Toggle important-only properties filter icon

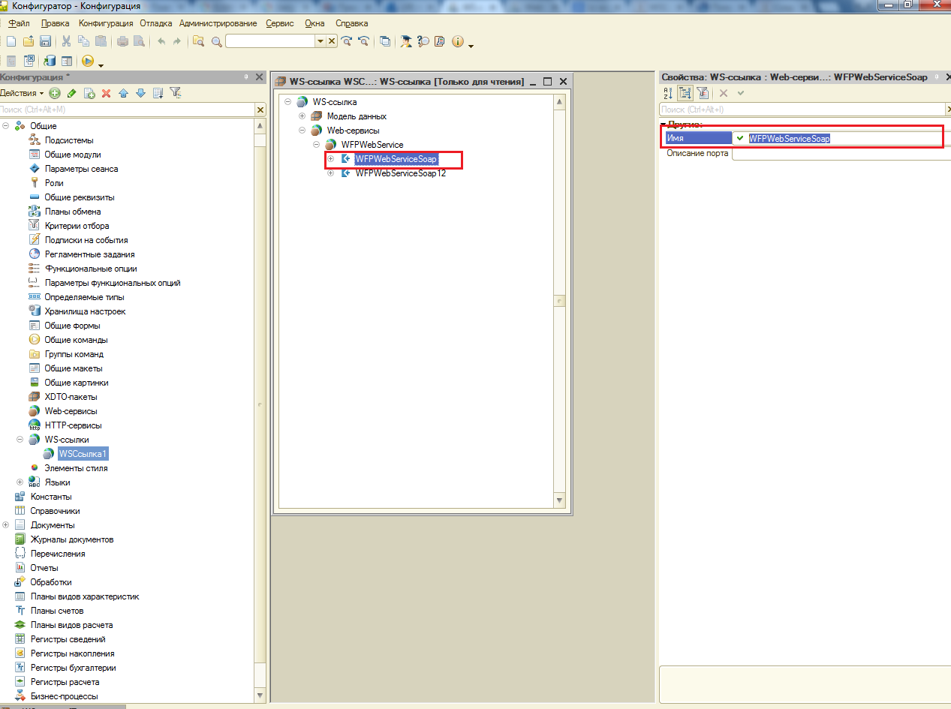703,93
